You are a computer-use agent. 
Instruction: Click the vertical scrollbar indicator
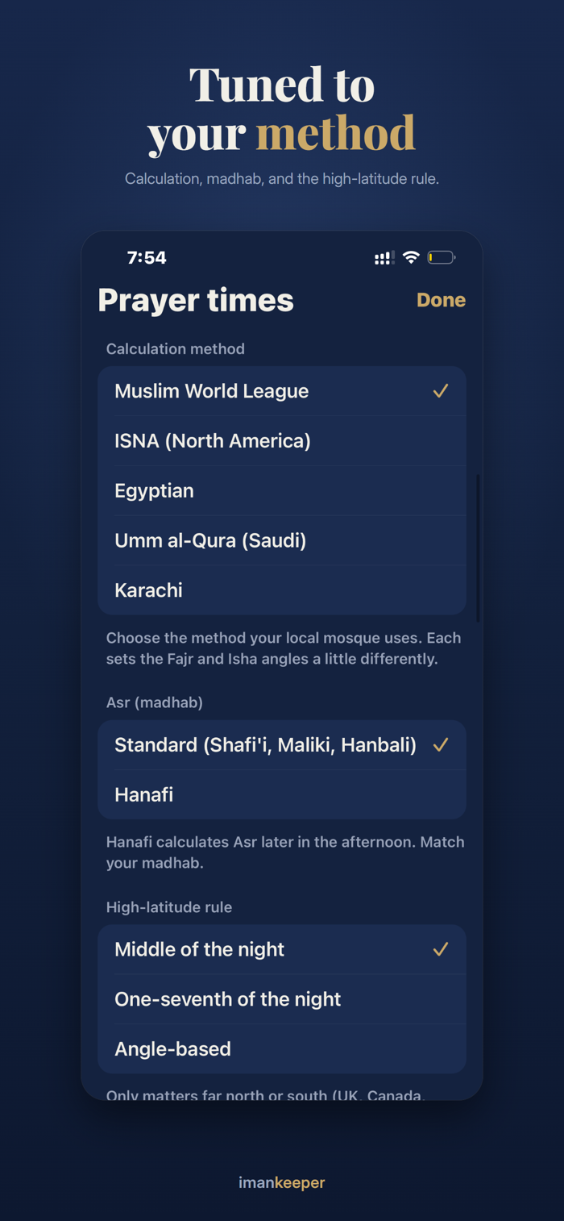pos(478,548)
